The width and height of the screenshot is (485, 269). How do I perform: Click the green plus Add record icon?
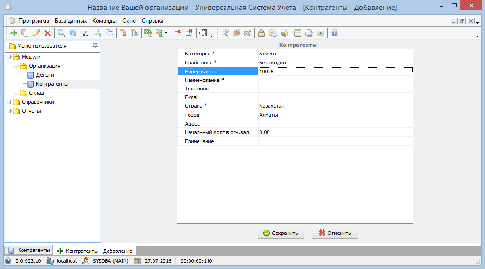[x=13, y=33]
